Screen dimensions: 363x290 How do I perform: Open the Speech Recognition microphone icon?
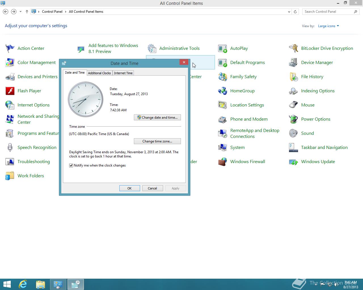coord(10,148)
